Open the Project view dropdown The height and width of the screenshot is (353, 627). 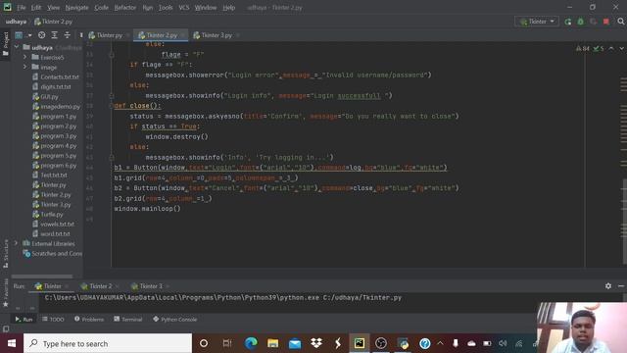(23, 35)
